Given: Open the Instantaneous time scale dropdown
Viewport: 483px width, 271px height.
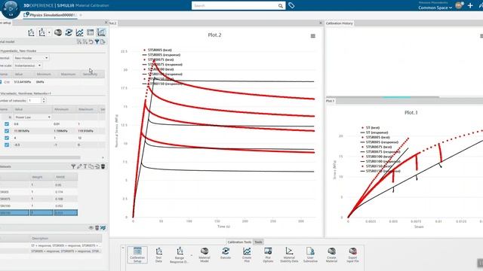Looking at the screenshot, I should [x=27, y=65].
